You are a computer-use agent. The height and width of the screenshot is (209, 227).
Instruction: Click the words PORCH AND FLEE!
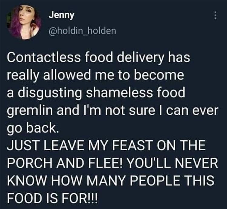(65, 163)
